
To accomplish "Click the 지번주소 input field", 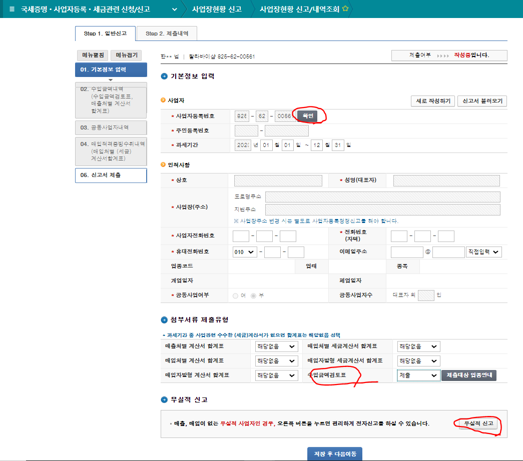I will pos(382,209).
